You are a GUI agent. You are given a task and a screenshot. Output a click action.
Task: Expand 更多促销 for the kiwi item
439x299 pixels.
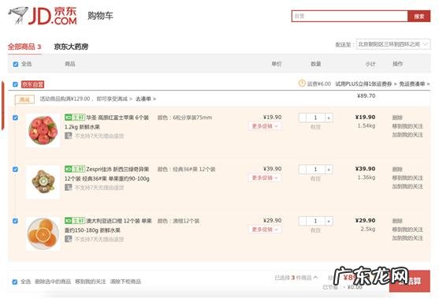tap(265, 178)
